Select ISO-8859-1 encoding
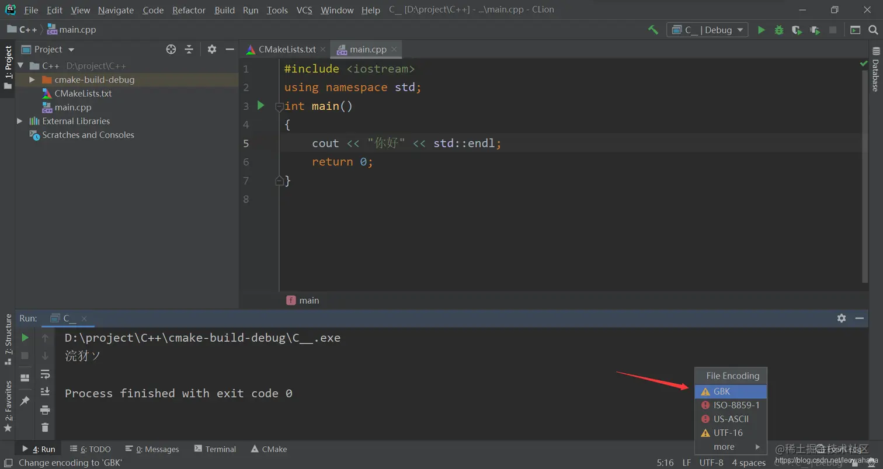 pyautogui.click(x=731, y=405)
